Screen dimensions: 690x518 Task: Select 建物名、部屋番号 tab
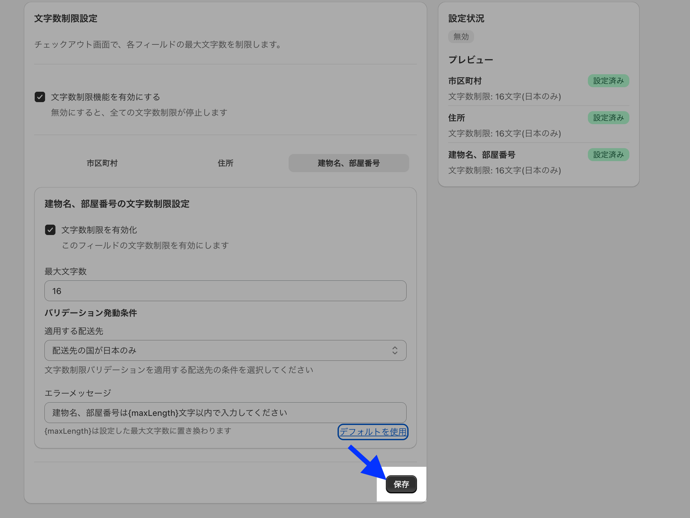point(349,163)
